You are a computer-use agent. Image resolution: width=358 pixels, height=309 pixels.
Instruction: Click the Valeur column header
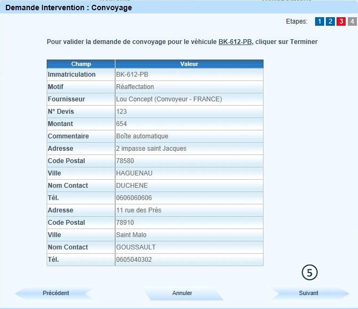[189, 64]
